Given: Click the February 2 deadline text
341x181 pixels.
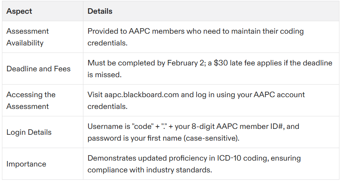Looking at the screenshot, I should coord(186,63).
